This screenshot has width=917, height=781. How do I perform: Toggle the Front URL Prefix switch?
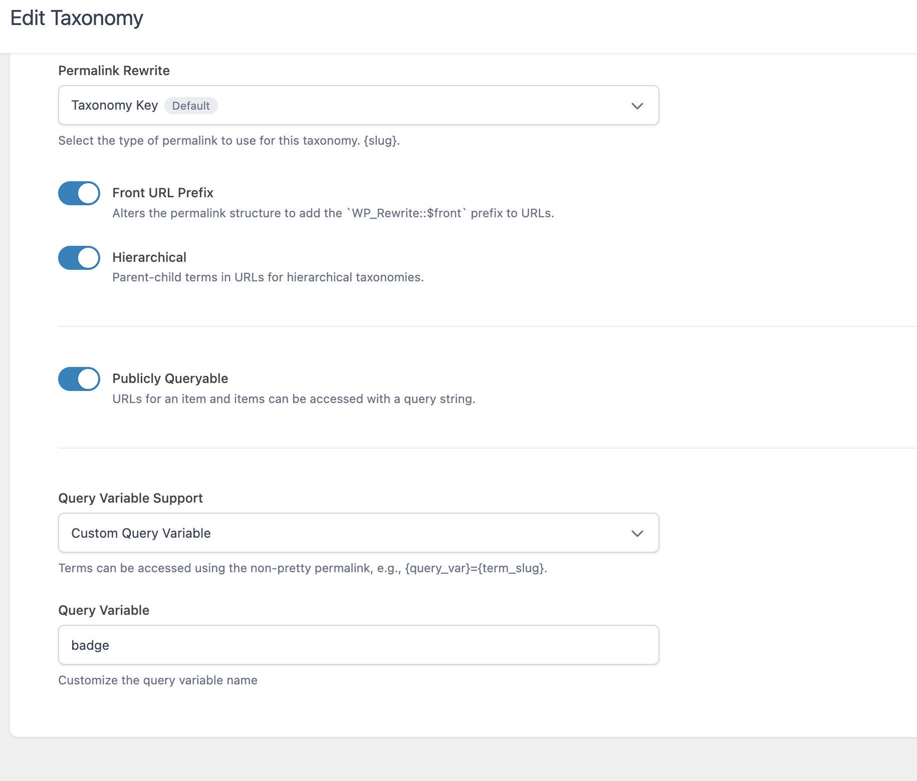[x=79, y=193]
